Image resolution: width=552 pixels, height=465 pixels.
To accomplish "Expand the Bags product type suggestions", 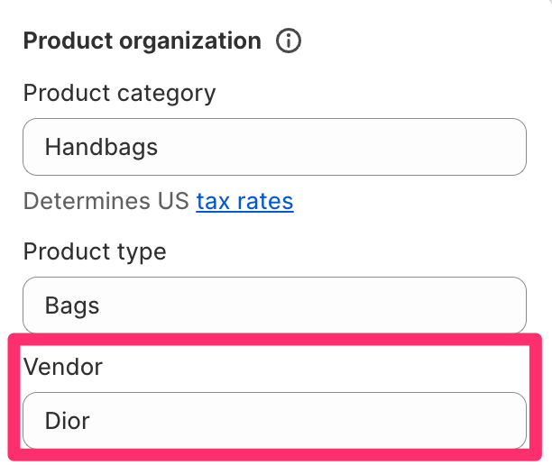I will click(274, 305).
